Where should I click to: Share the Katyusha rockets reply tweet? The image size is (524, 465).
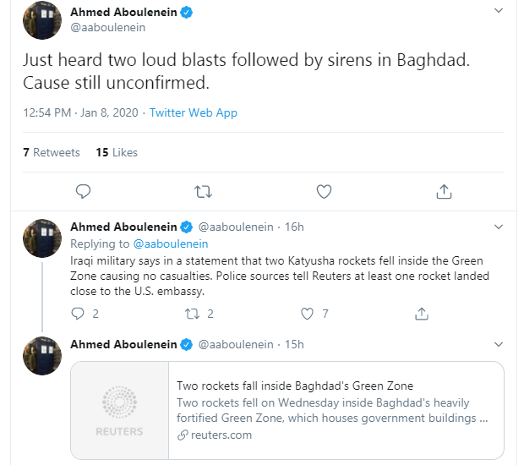tap(422, 314)
